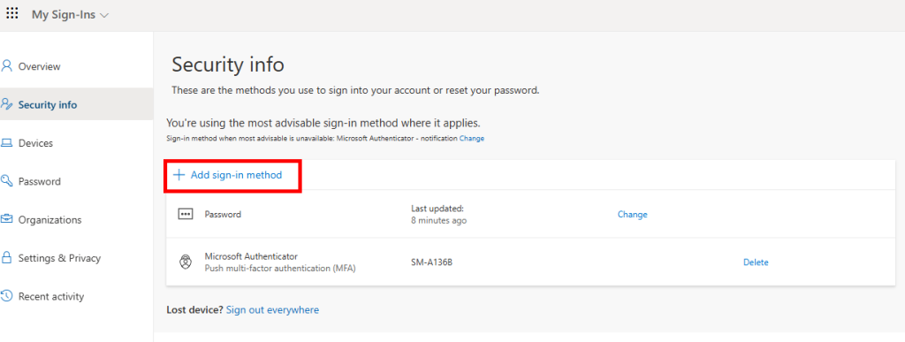Click the Devices laptop icon
This screenshot has height=342, width=905.
pyautogui.click(x=6, y=142)
